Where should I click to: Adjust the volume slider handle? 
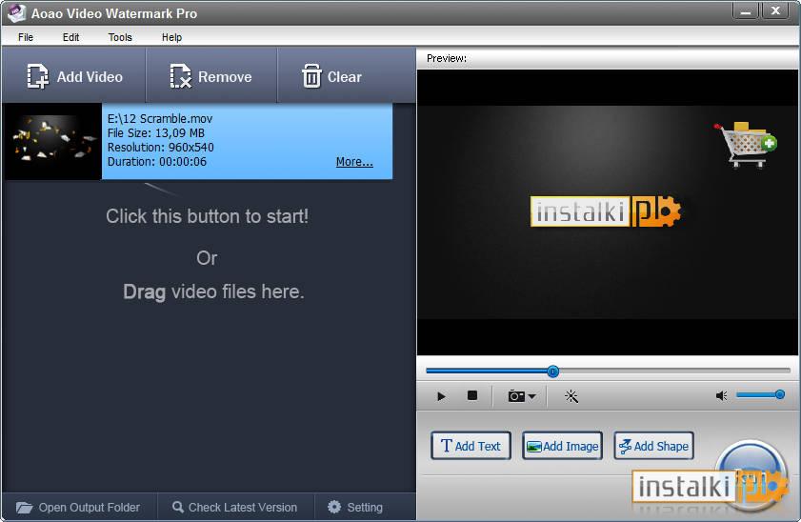[779, 394]
